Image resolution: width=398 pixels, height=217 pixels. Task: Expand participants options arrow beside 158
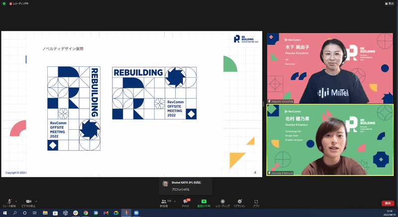pos(175,202)
